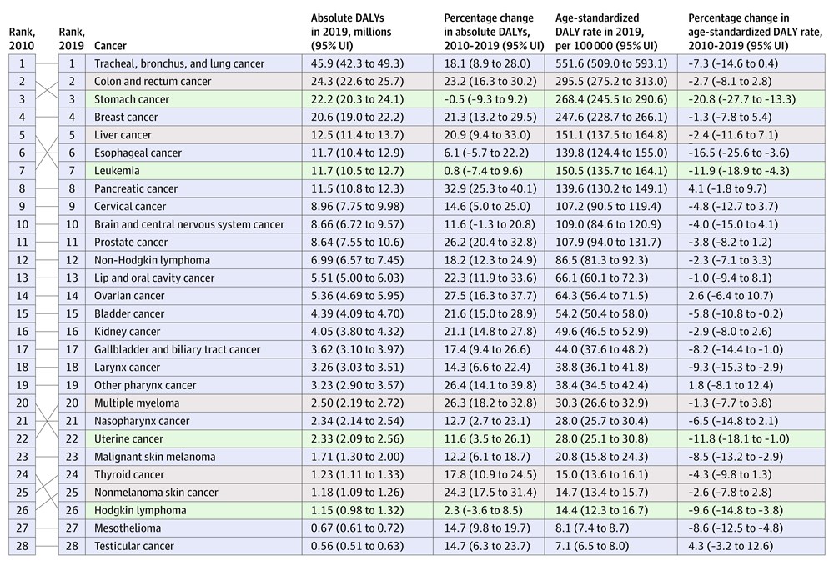Click the Uterine cancer row label
834x566 pixels.
pos(128,439)
